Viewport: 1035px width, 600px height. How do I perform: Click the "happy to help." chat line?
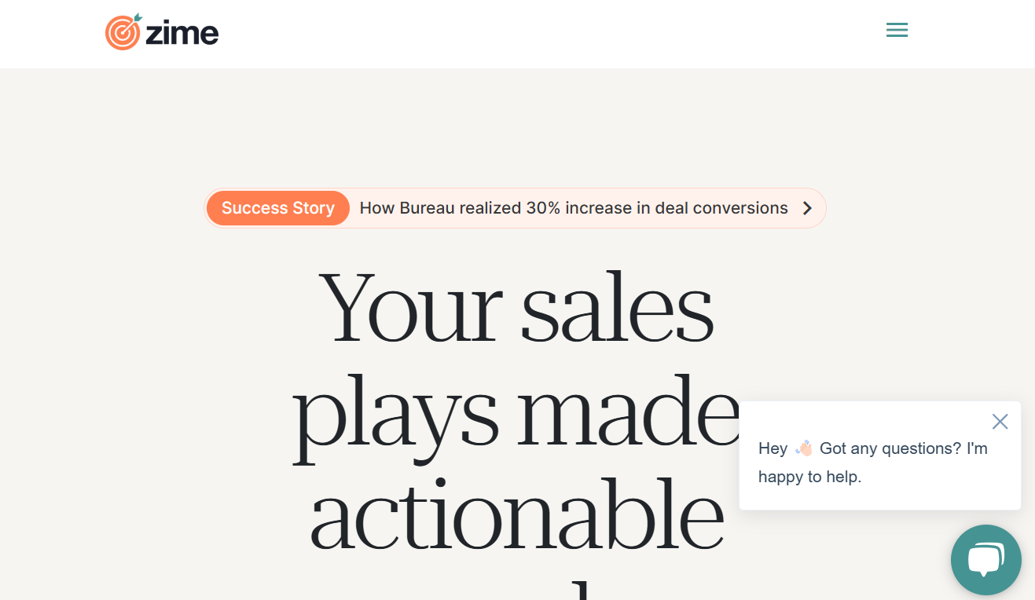coord(809,477)
